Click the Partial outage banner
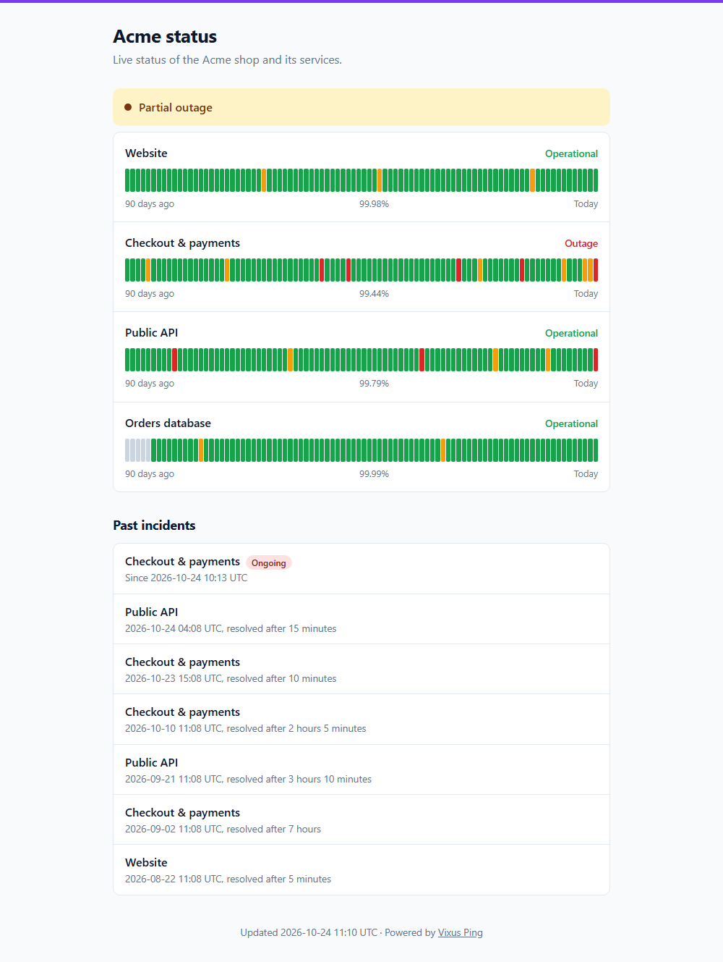The image size is (723, 962). (361, 107)
